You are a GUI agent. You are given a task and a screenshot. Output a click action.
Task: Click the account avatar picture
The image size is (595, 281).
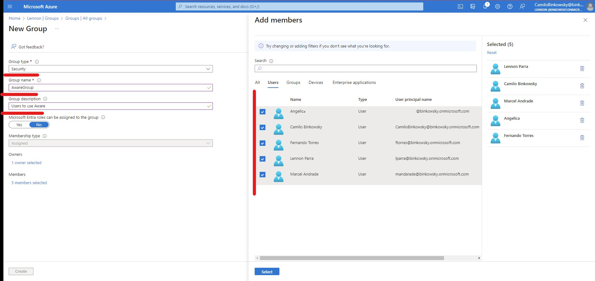click(x=590, y=6)
